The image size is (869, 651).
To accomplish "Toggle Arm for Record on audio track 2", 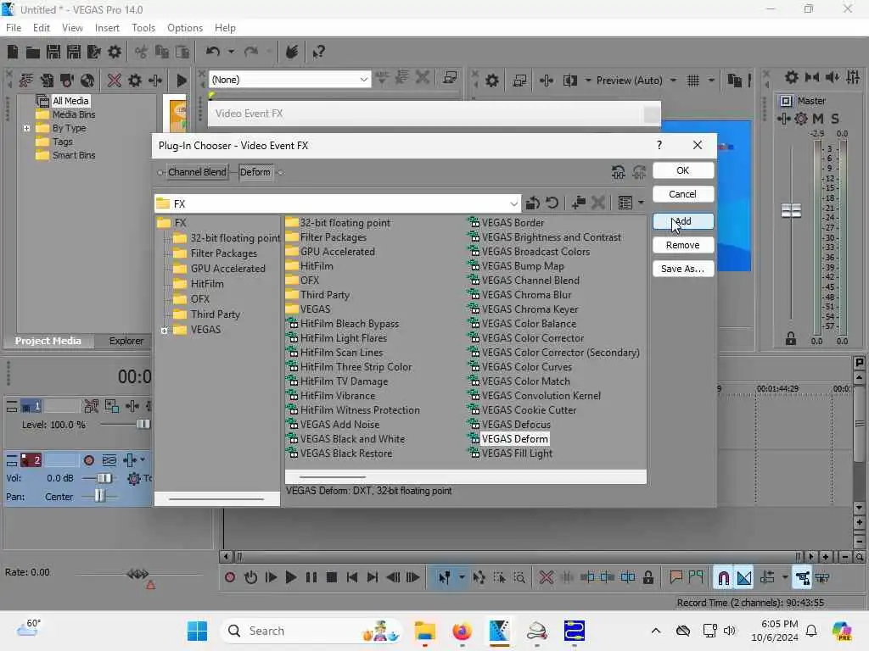I will [x=88, y=460].
